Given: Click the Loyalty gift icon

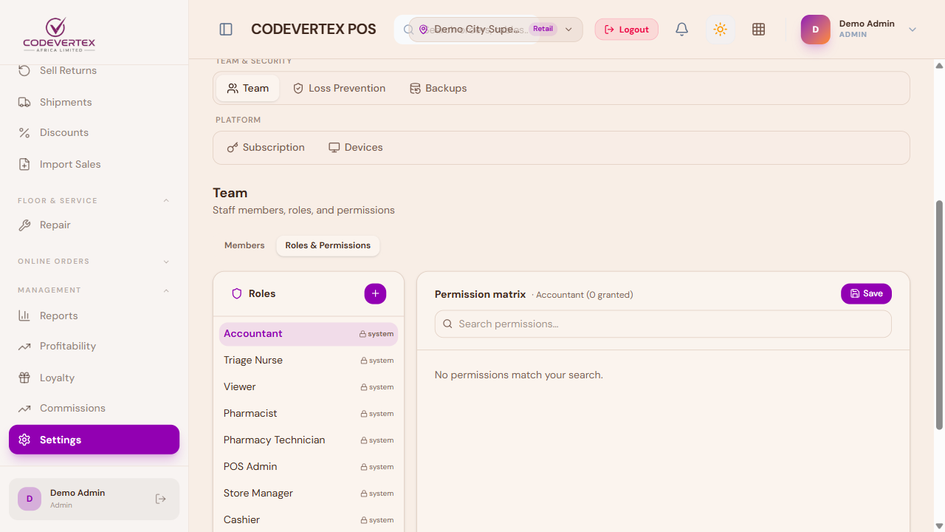Looking at the screenshot, I should point(24,378).
